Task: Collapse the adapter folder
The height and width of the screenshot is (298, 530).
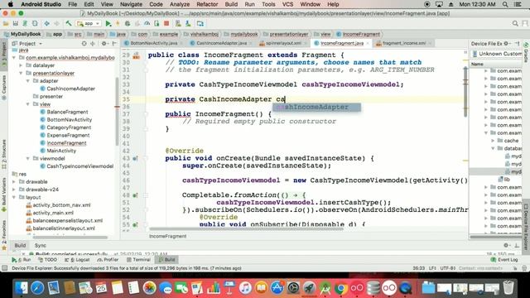Action: click(x=27, y=81)
